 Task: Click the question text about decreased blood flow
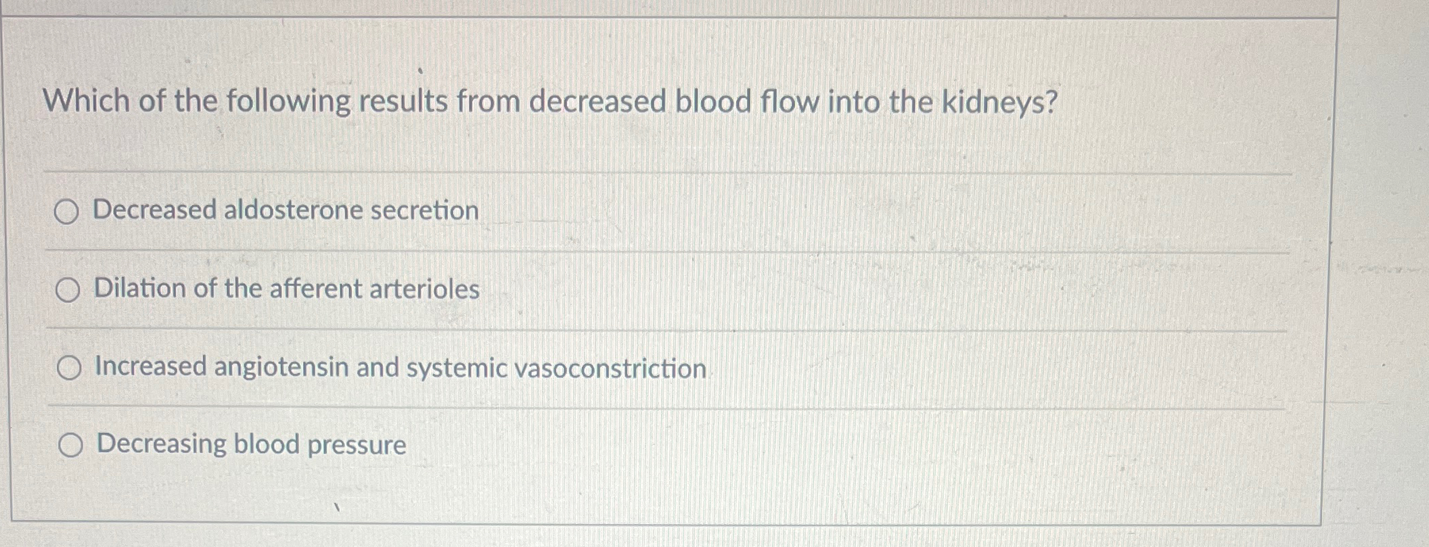552,101
